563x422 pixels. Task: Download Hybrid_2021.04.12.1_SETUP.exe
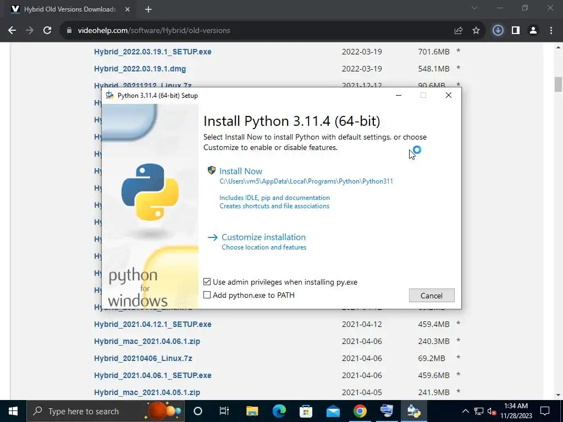pos(153,324)
